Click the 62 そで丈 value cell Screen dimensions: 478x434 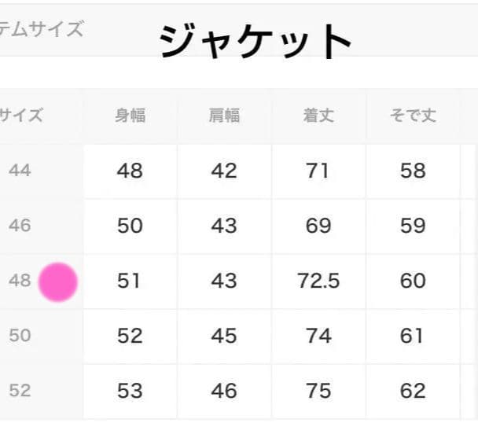413,391
